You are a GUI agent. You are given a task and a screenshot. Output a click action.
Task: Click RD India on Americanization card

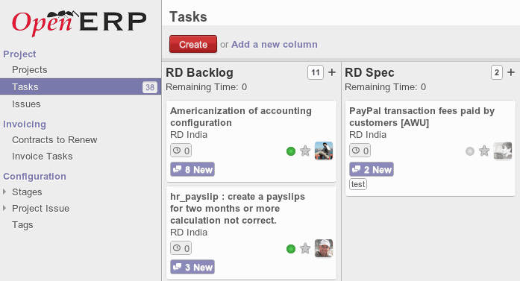click(189, 135)
